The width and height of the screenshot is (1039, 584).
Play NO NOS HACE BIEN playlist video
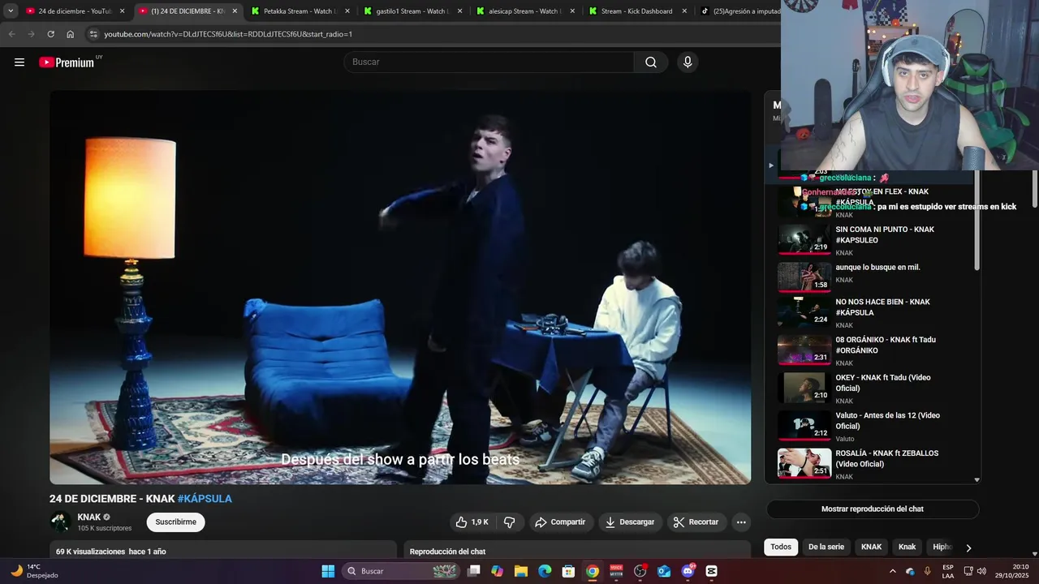pyautogui.click(x=873, y=312)
